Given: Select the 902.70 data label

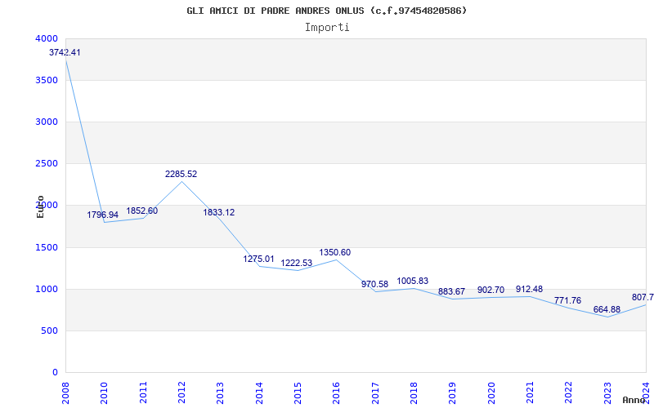Looking at the screenshot, I should [491, 290].
